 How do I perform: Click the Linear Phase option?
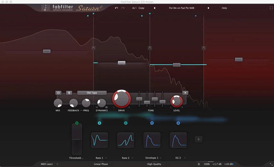[x=101, y=164]
